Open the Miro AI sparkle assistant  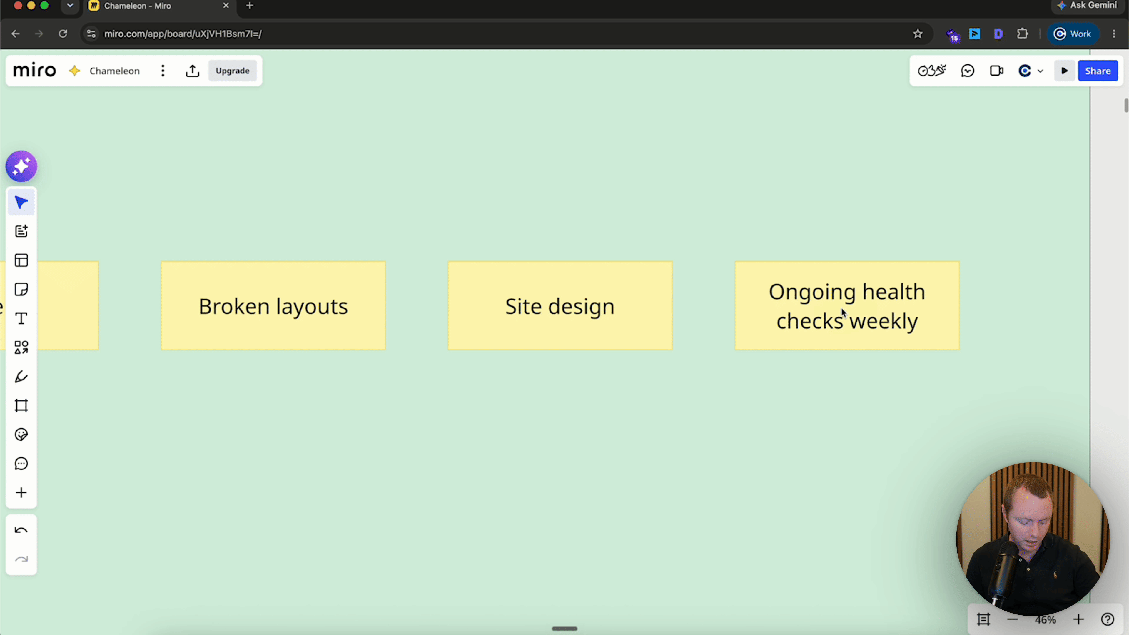click(21, 166)
